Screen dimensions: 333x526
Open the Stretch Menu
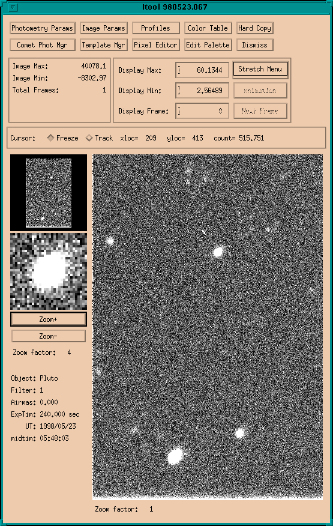260,70
